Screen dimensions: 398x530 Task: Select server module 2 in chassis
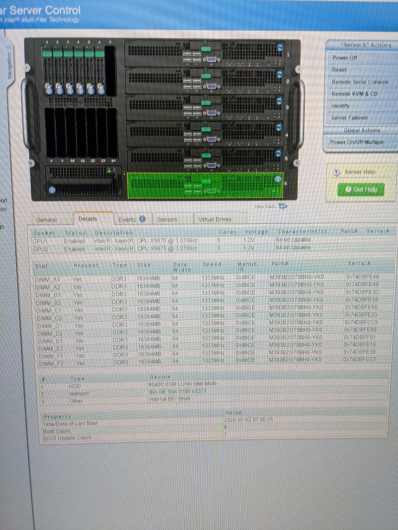(204, 81)
